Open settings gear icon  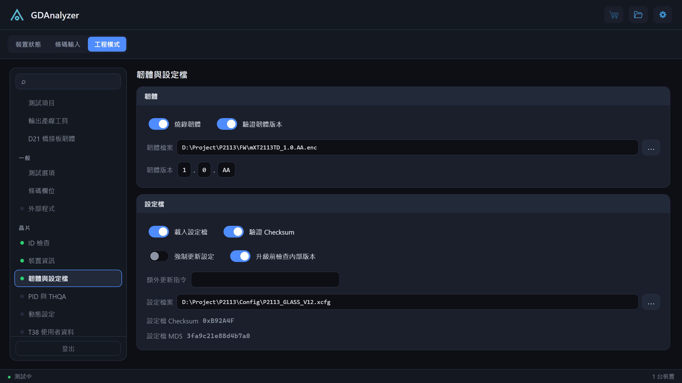tap(663, 15)
